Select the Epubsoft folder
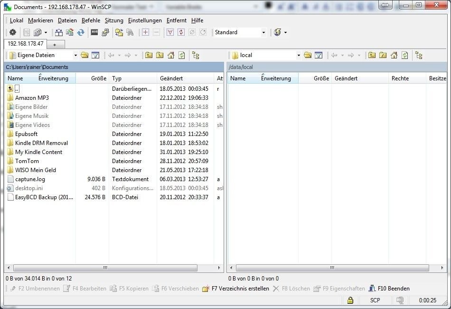 point(26,134)
